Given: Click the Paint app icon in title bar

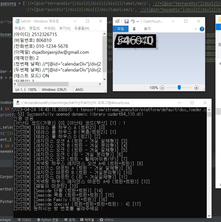Looking at the screenshot, I should (x=117, y=21).
